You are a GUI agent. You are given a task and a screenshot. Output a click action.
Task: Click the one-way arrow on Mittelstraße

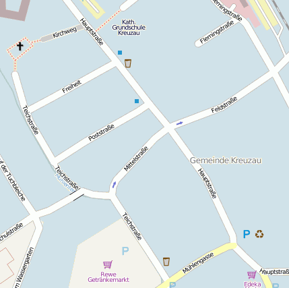[x=115, y=185]
